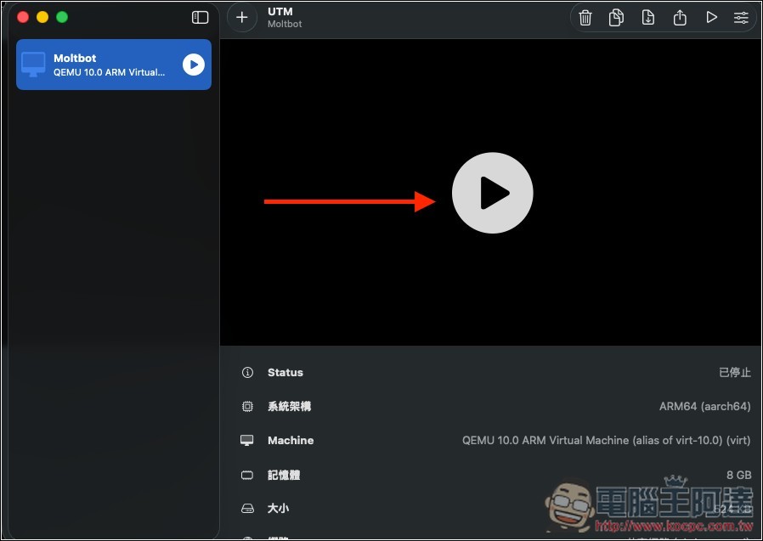Image resolution: width=763 pixels, height=541 pixels.
Task: Click the disk icon next to 大小
Action: pyautogui.click(x=246, y=508)
